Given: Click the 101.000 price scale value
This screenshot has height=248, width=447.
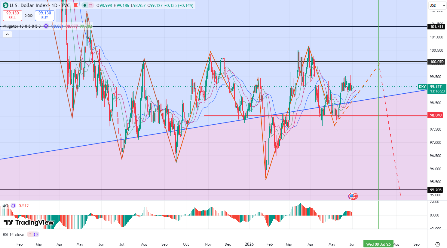Looking at the screenshot, I should (437, 37).
